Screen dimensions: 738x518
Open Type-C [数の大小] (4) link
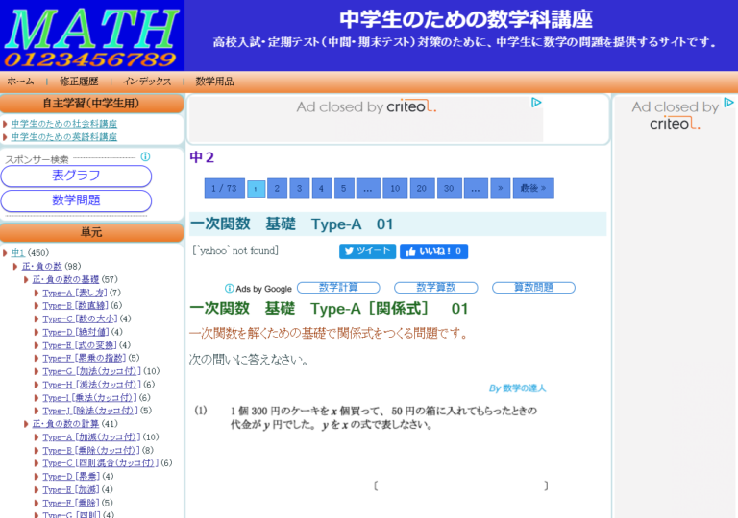tap(80, 318)
